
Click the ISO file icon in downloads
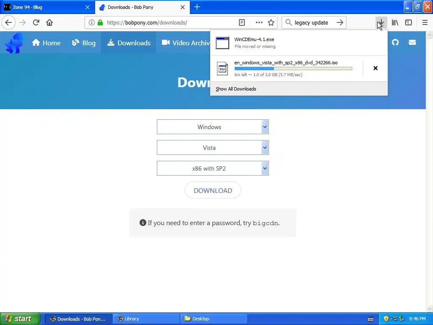point(222,69)
